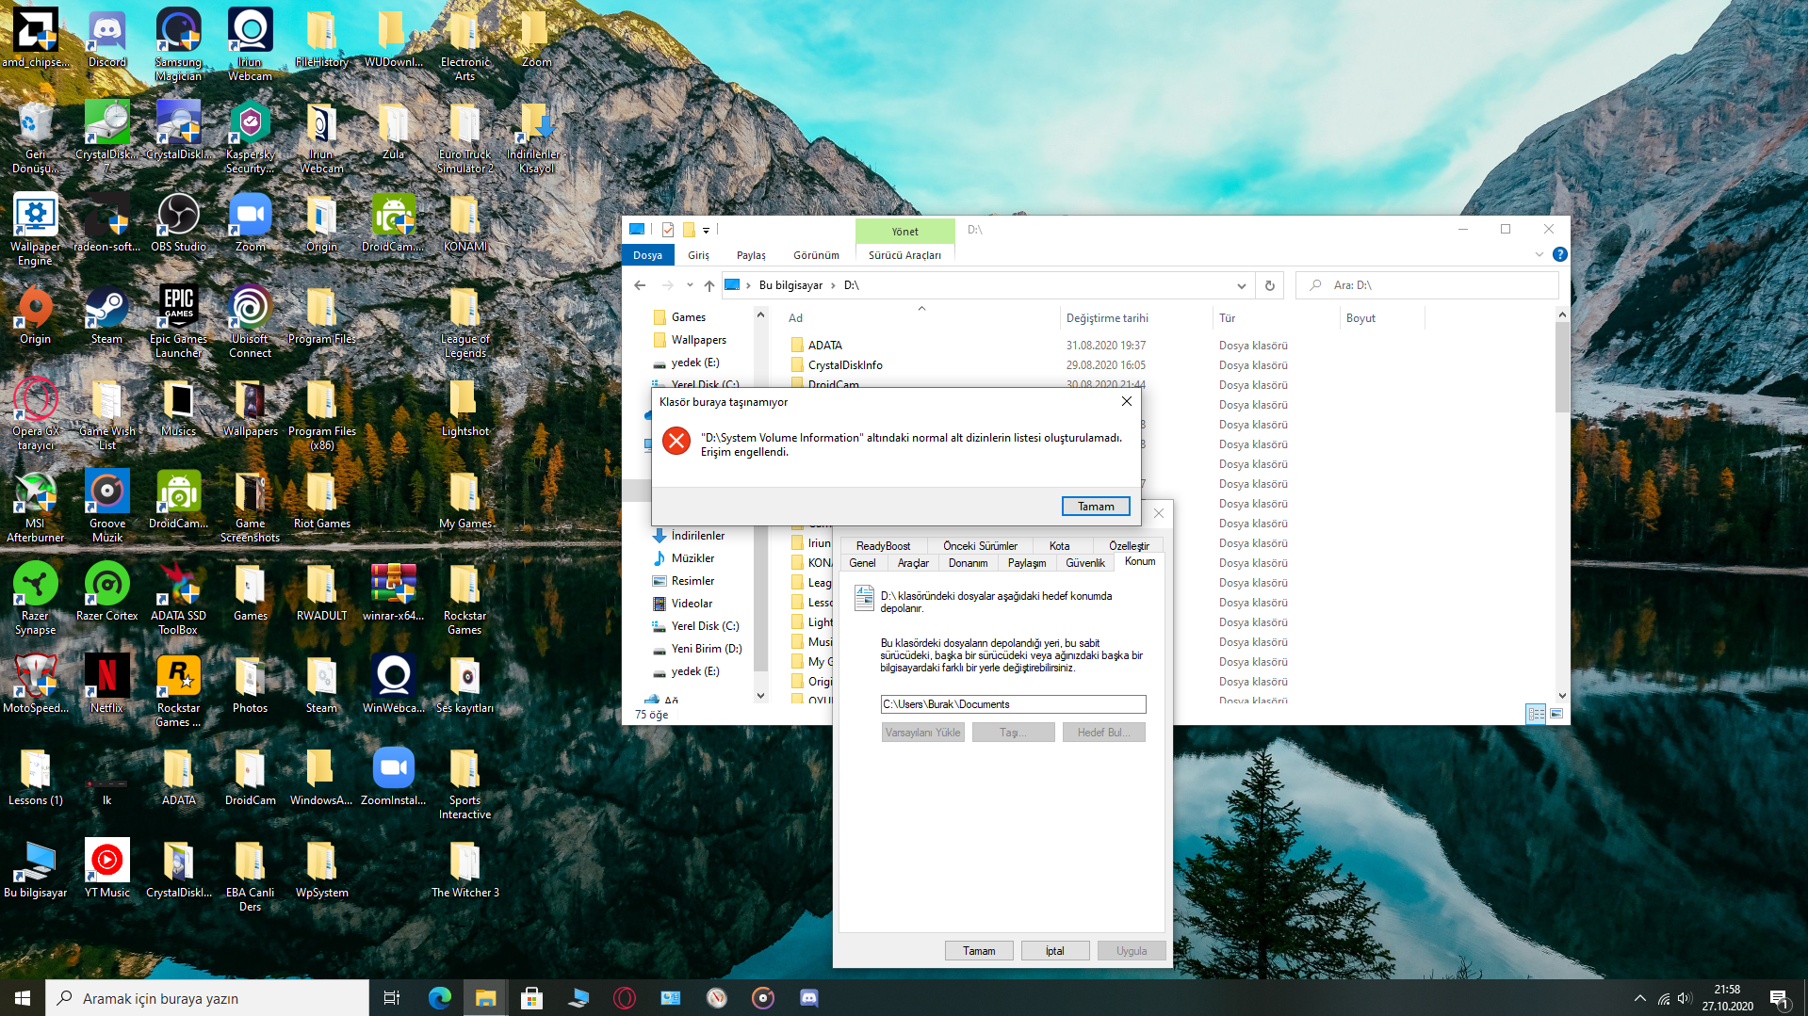Open the Windows Start menu

click(x=23, y=998)
